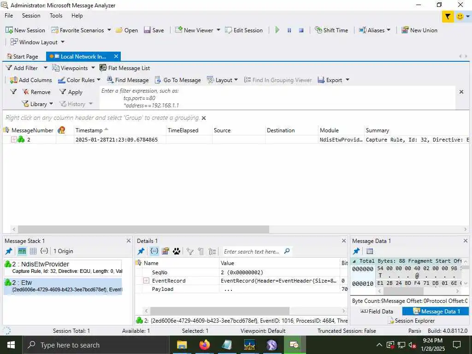This screenshot has width=472, height=354.
Task: Pin the Message Data 1 panel
Action: click(356, 251)
